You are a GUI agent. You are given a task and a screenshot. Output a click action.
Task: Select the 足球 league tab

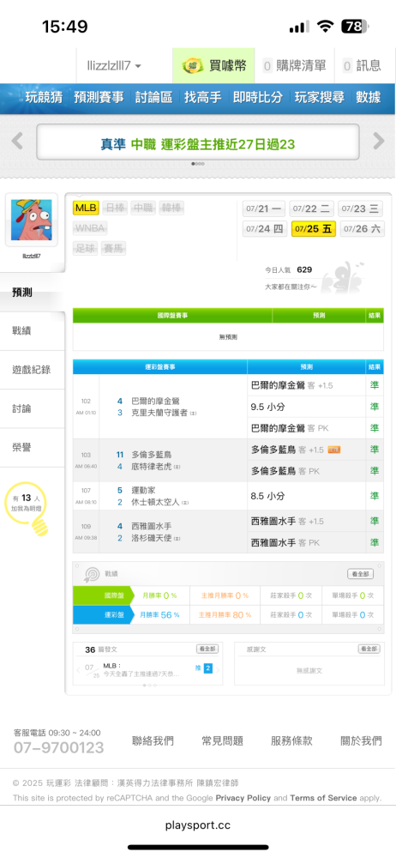[x=86, y=249]
